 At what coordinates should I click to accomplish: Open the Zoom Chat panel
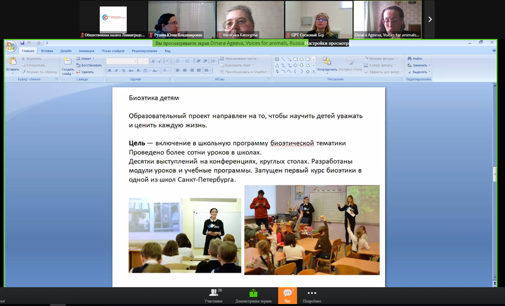click(287, 295)
